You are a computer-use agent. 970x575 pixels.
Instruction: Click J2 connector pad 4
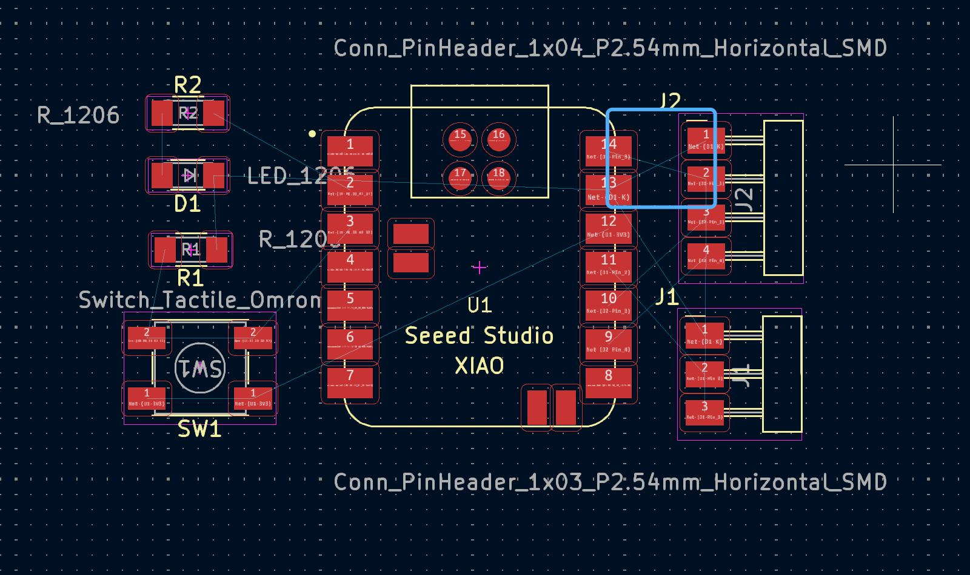(706, 256)
